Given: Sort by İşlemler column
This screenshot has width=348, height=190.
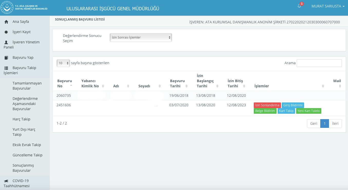Looking at the screenshot, I should [323, 86].
